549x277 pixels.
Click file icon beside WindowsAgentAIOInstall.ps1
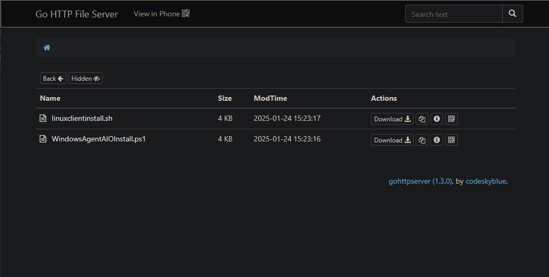[43, 139]
